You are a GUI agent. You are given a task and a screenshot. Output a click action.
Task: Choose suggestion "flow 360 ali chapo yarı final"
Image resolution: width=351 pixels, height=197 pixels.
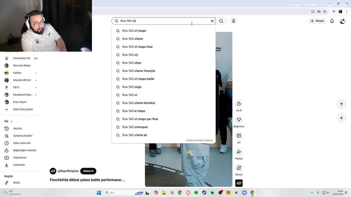(163, 119)
